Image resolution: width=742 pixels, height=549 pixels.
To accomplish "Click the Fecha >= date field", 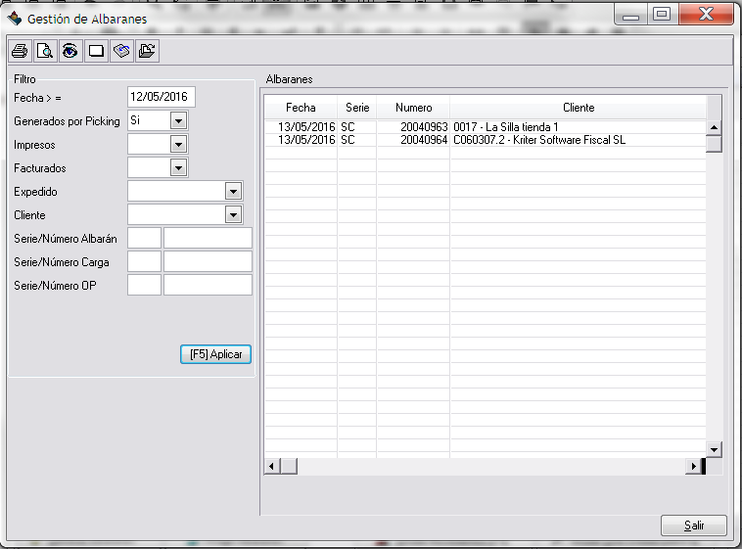I will (x=162, y=97).
